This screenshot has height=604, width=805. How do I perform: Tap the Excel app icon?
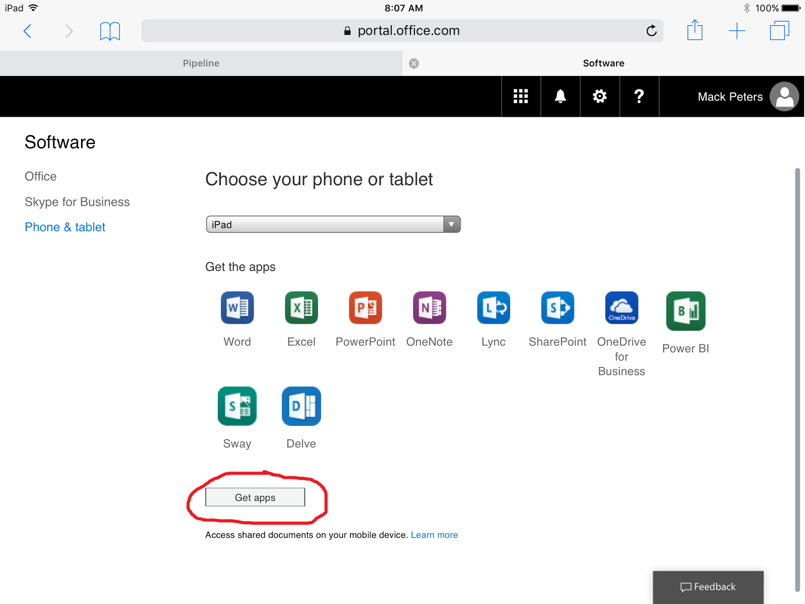(x=301, y=308)
